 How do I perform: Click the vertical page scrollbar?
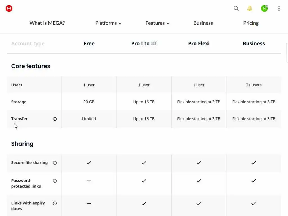point(287,53)
